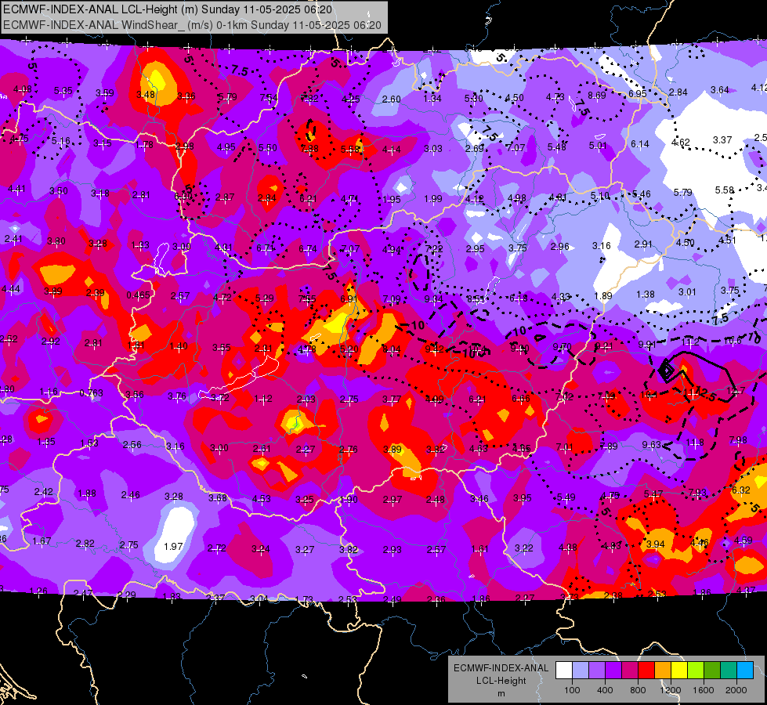
Task: Click the legend label 1200
Action: click(671, 690)
